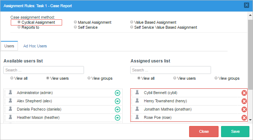Remove Henry Townshend with red X icon
This screenshot has height=140, width=253.
(244, 101)
